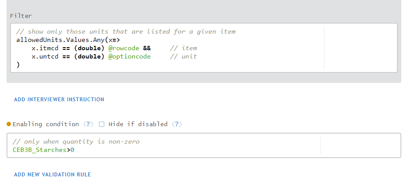Open help tooltip beside Hide if disabled

[x=177, y=124]
